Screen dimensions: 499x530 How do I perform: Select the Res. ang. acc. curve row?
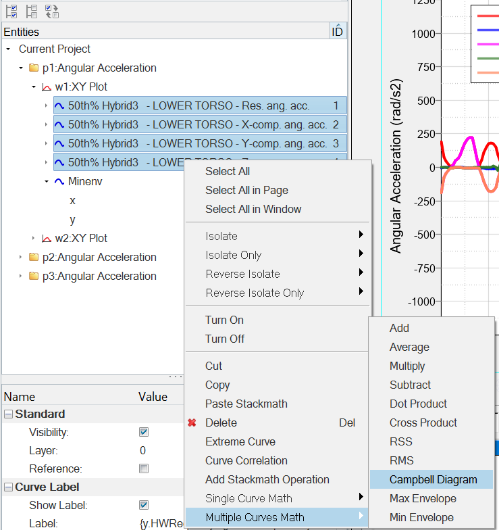click(188, 106)
